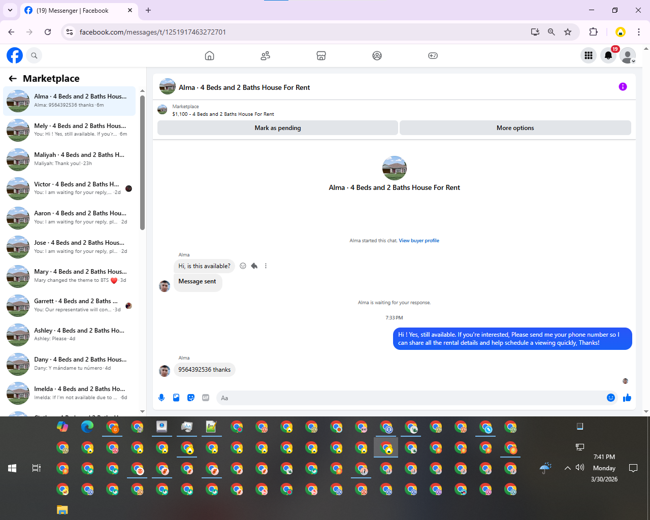Open the Mely conversation
650x520 pixels.
point(70,130)
